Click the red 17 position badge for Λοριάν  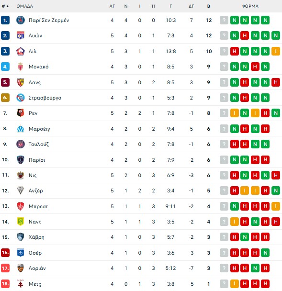point(5,268)
